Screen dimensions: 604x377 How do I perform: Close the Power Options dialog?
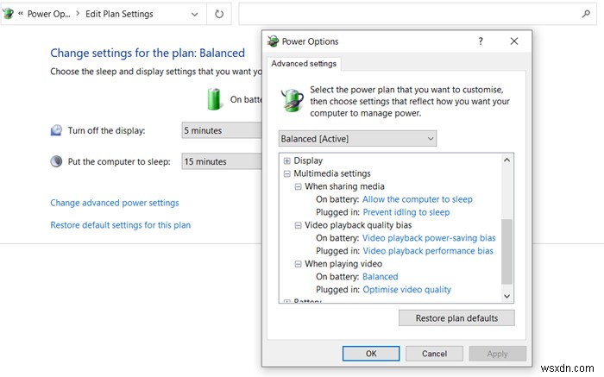tap(514, 41)
